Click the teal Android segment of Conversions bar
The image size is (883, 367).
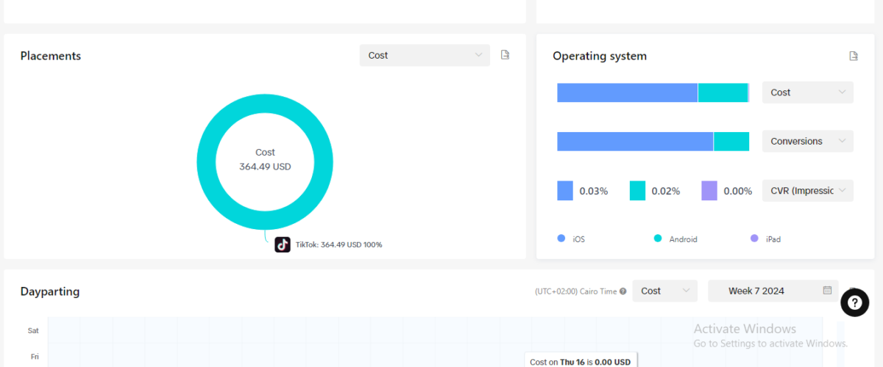731,142
